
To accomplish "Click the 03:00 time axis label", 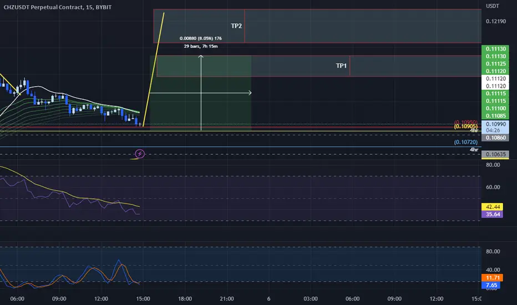I will pyautogui.click(x=311, y=299).
